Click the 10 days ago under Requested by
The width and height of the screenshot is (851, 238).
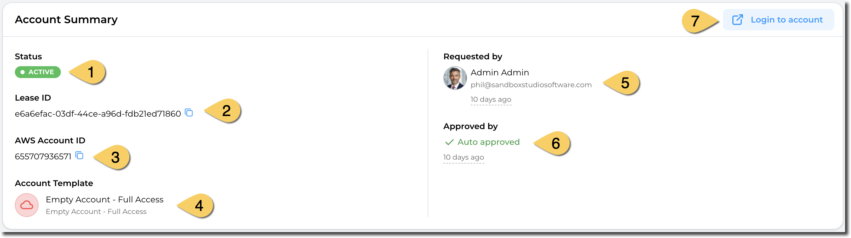[490, 99]
